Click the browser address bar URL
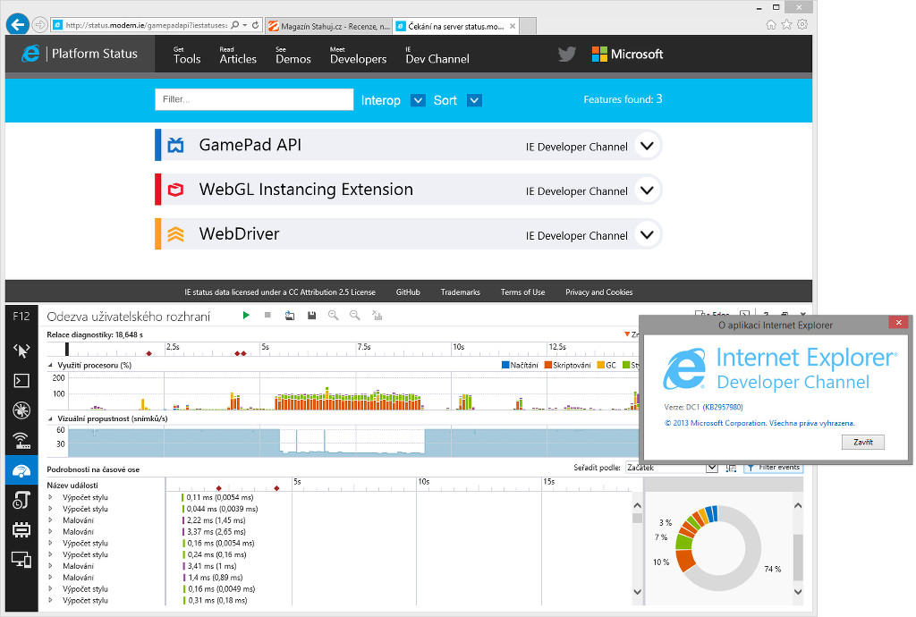Viewport: 916px width, 617px height. click(146, 25)
